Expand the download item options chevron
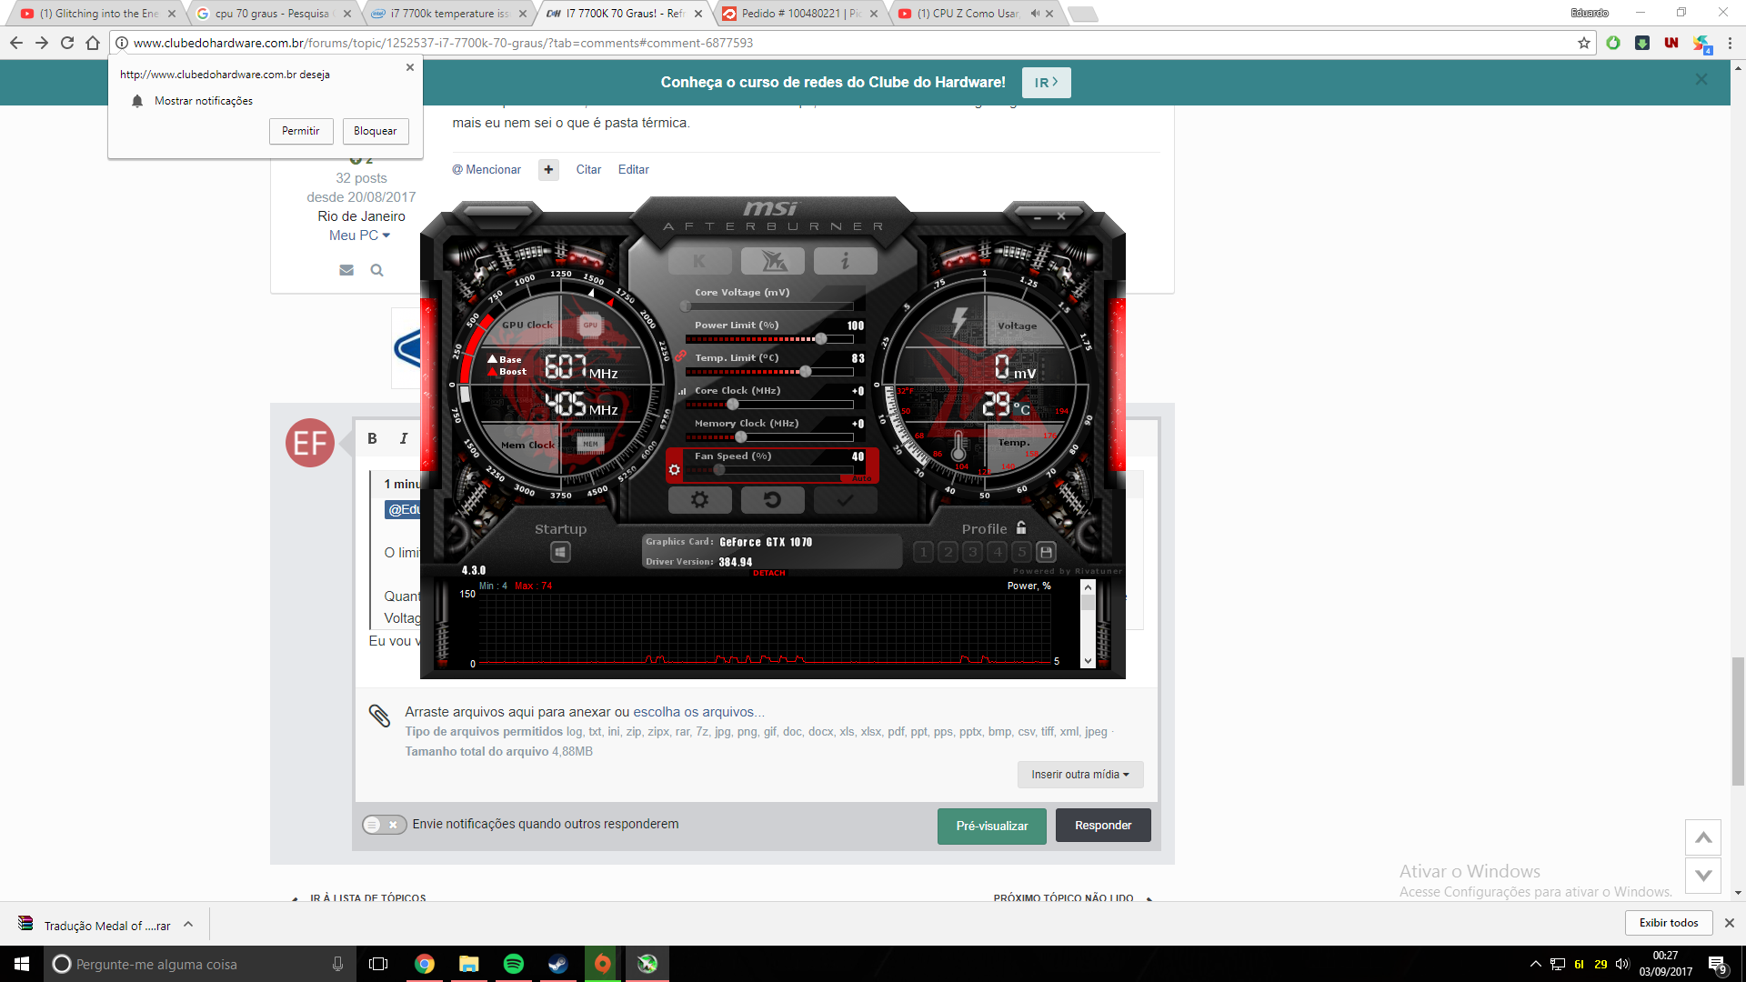This screenshot has width=1746, height=982. pyautogui.click(x=188, y=925)
